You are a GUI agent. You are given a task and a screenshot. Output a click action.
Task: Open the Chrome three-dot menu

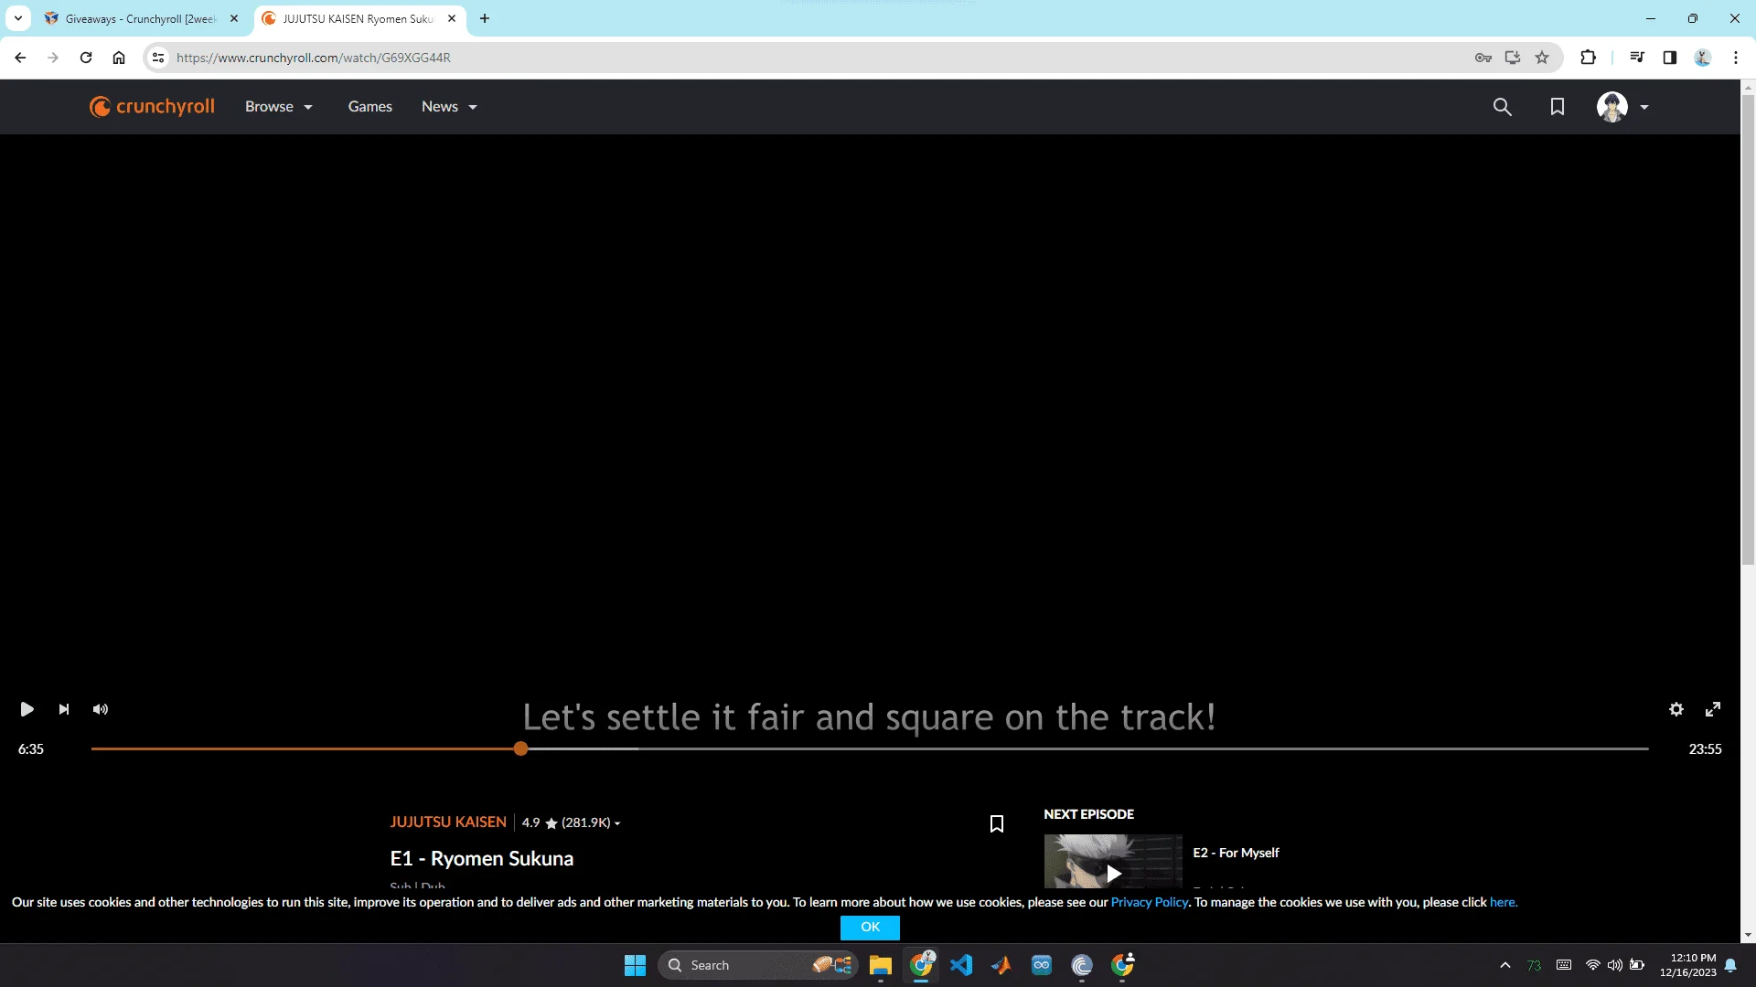pyautogui.click(x=1736, y=58)
